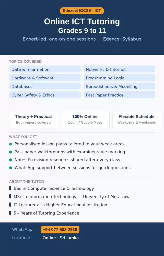Click the green bullet beside WhatsApp support
The height and width of the screenshot is (256, 164).
10,168
